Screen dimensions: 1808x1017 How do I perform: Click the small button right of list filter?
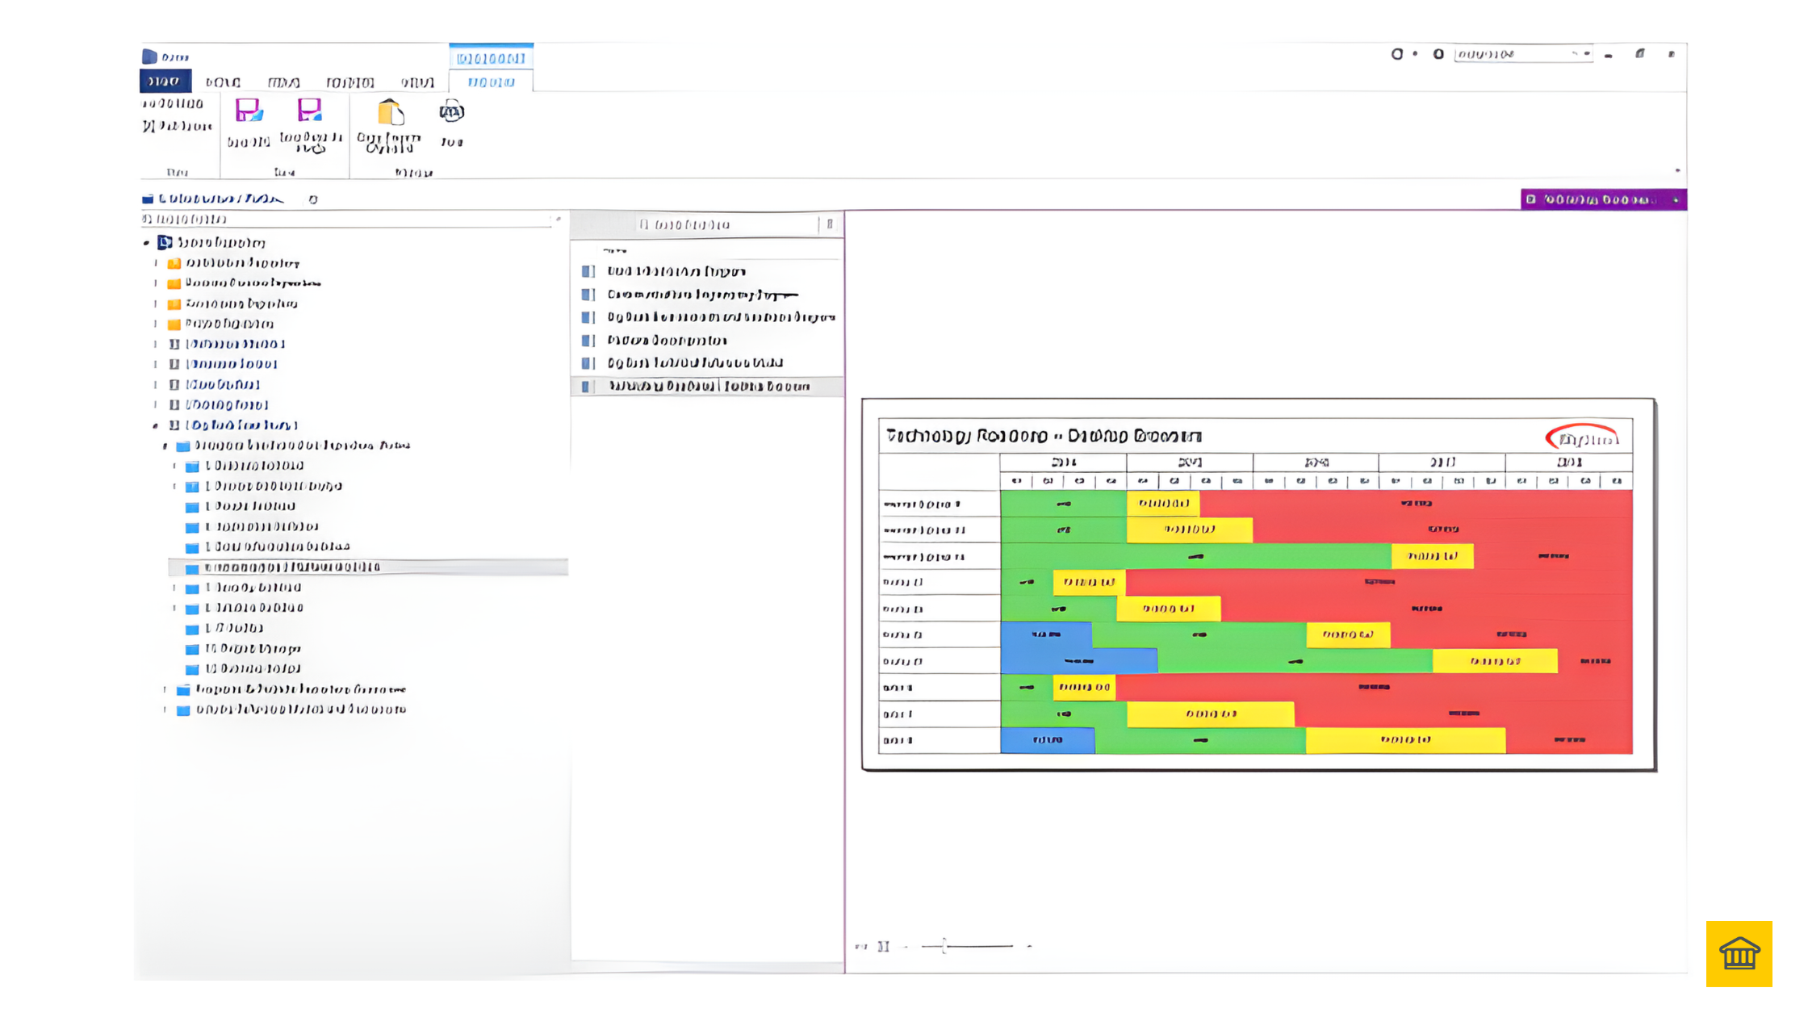point(830,224)
